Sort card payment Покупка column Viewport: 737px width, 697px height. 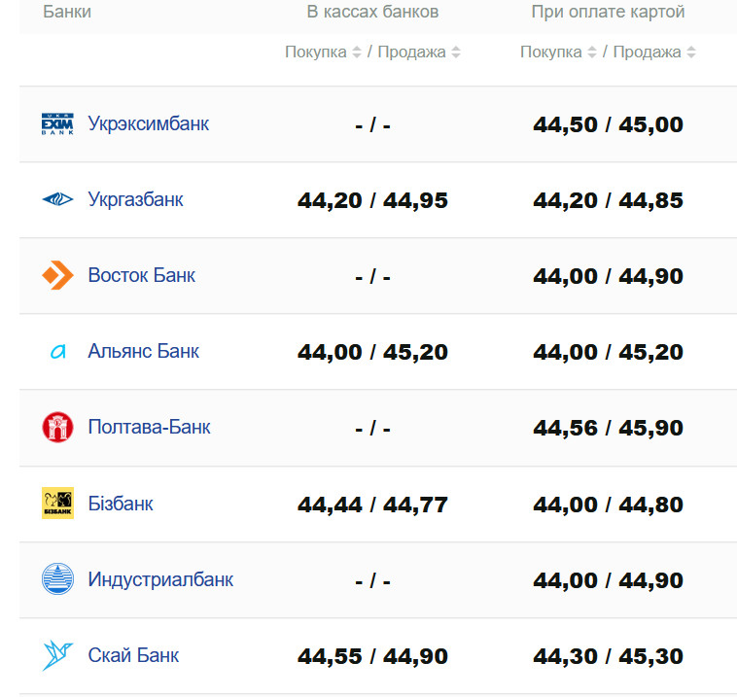[x=591, y=52]
